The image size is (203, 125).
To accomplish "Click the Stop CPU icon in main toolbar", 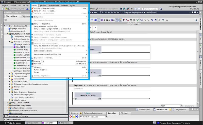I will (x=128, y=9).
